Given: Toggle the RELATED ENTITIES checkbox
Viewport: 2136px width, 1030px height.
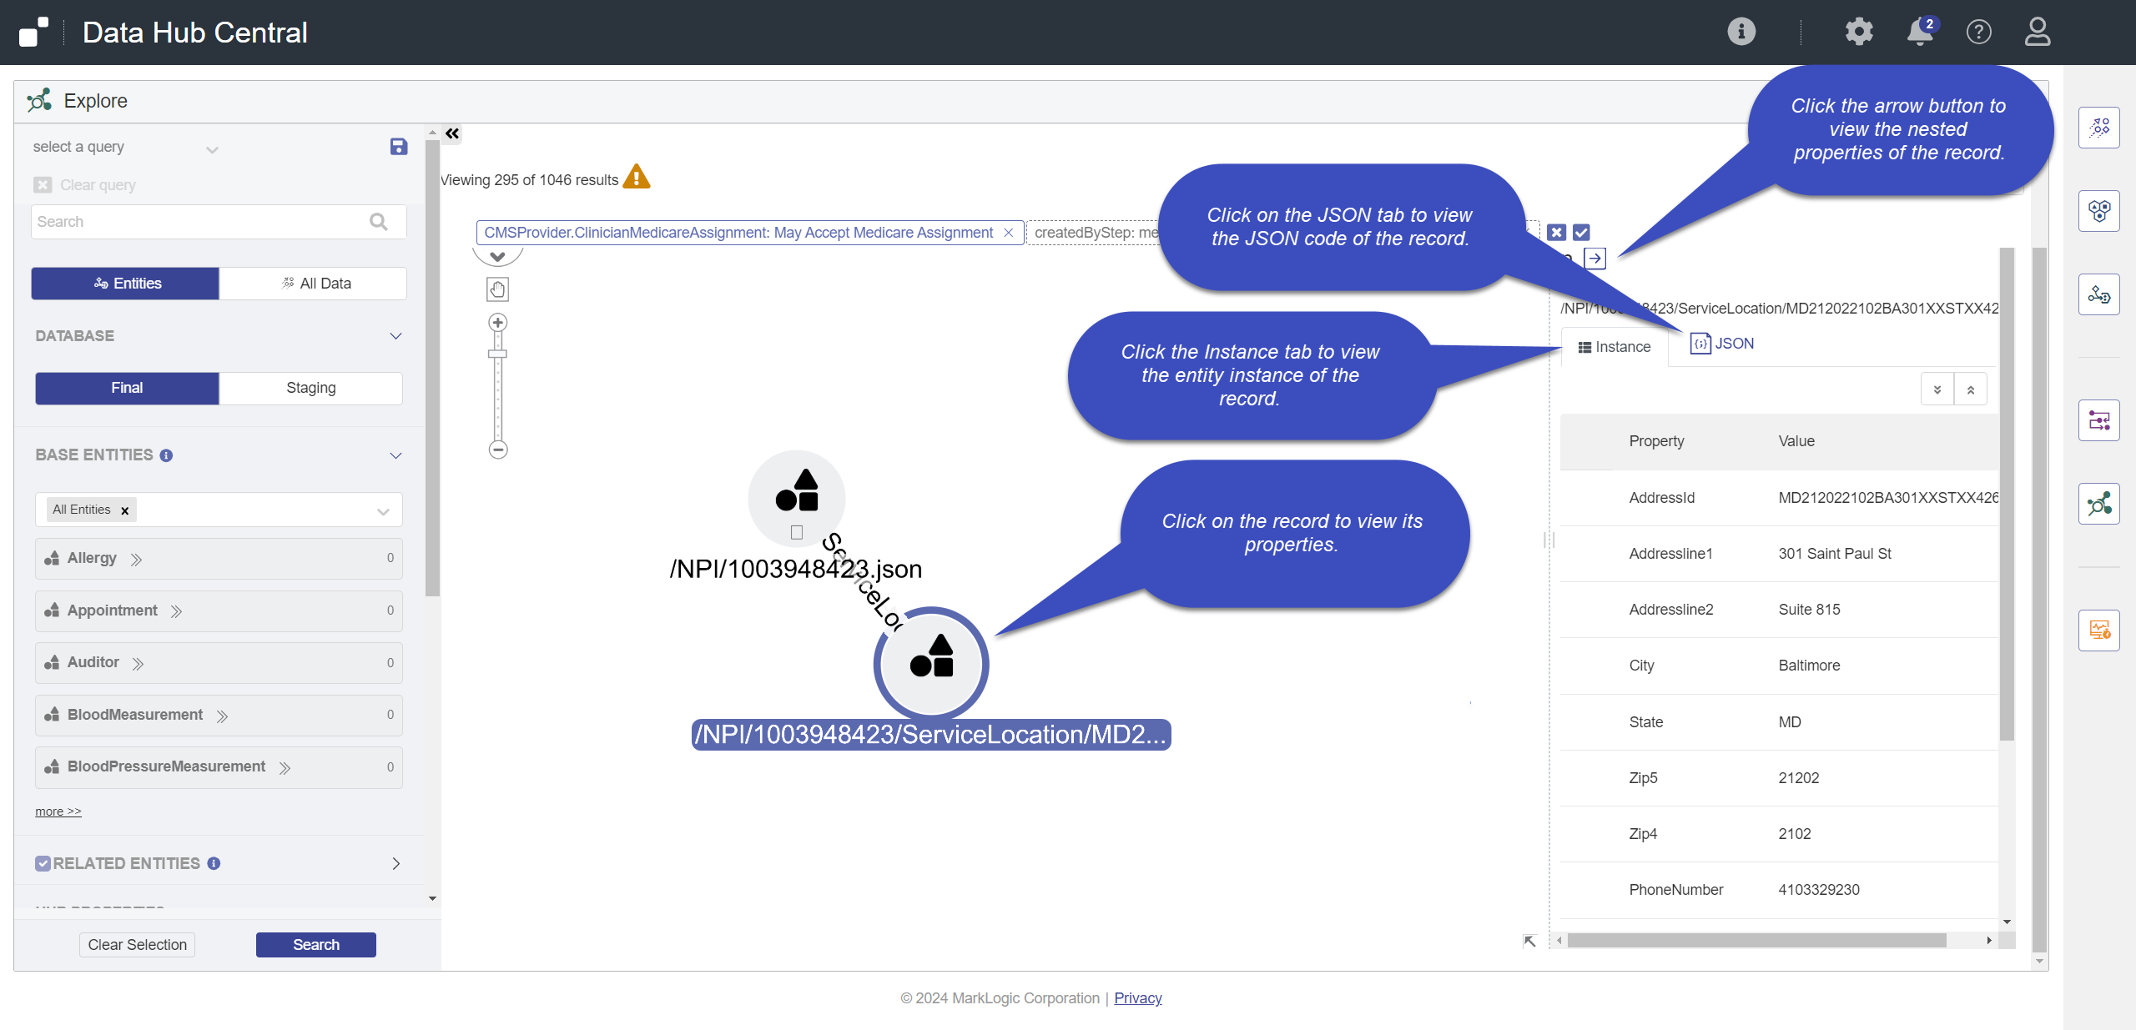Looking at the screenshot, I should tap(43, 862).
